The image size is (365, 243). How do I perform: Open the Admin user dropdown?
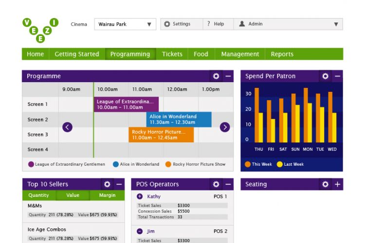288,24
